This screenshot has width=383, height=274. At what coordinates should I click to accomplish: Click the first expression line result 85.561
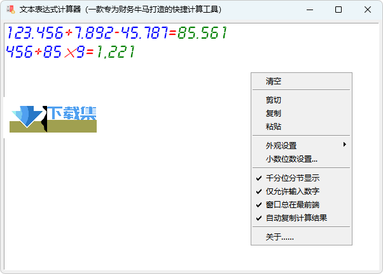202,33
